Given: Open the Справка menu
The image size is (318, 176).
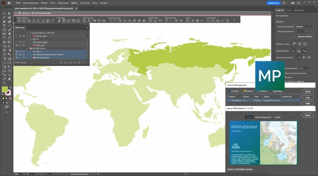Looking at the screenshot, I should [103, 3].
